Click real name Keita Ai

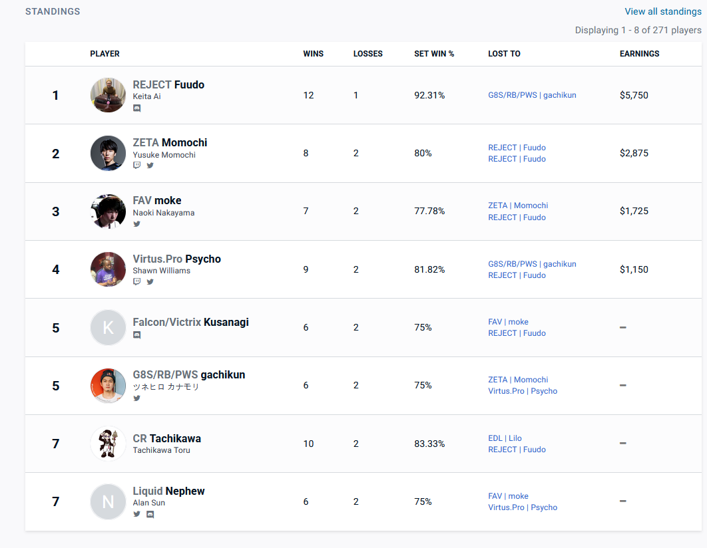click(146, 96)
